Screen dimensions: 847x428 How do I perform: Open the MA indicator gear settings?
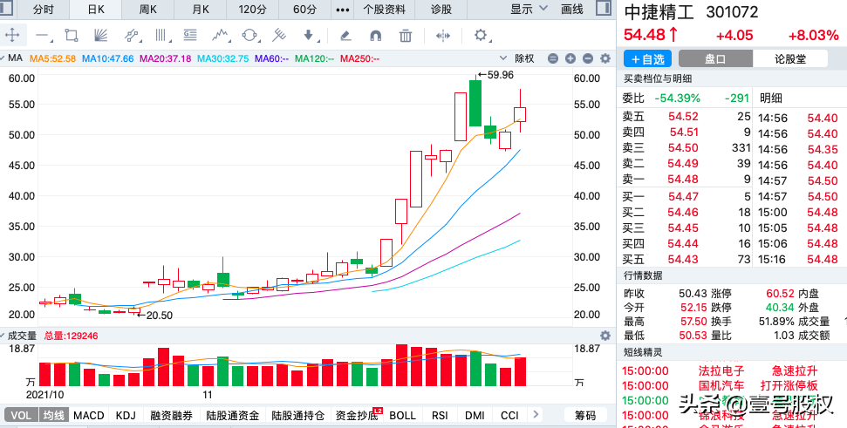pyautogui.click(x=605, y=58)
